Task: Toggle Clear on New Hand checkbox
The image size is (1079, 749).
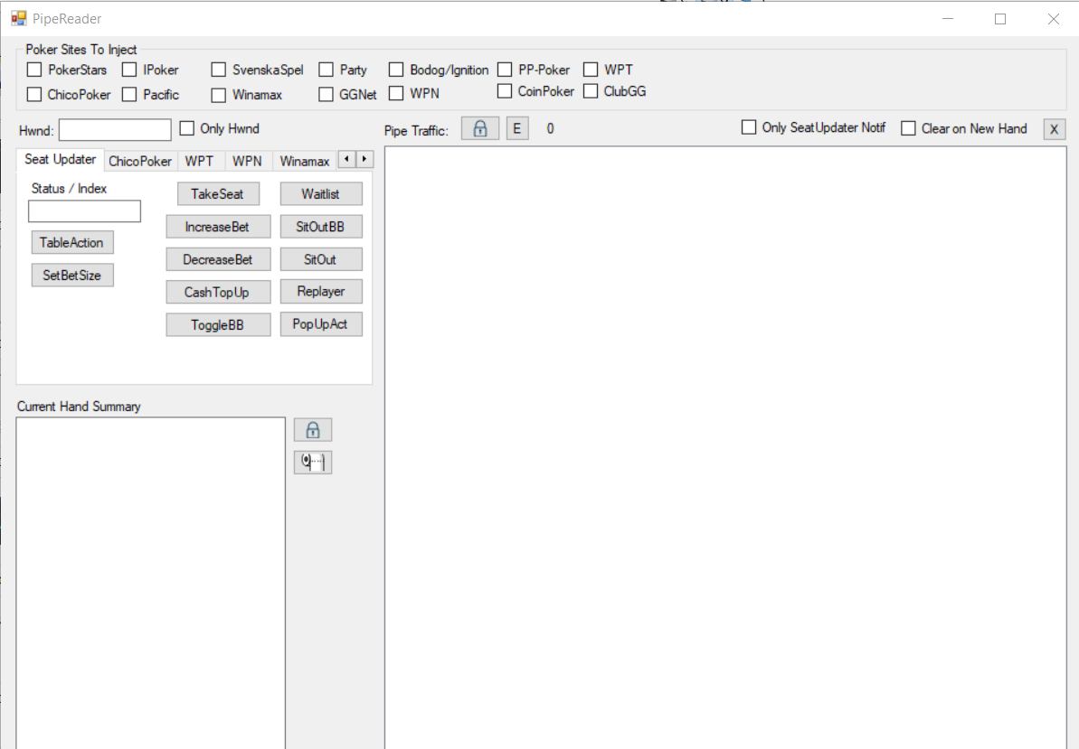Action: pyautogui.click(x=909, y=128)
